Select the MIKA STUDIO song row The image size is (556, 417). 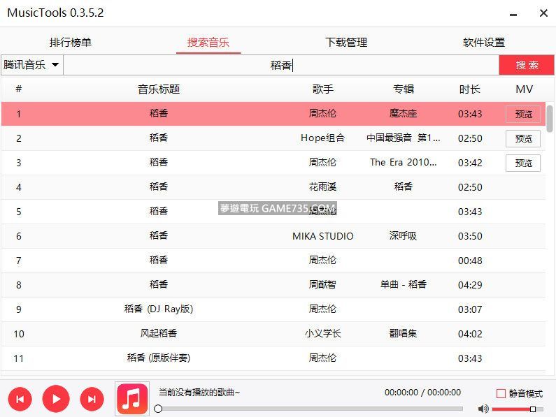(273, 236)
